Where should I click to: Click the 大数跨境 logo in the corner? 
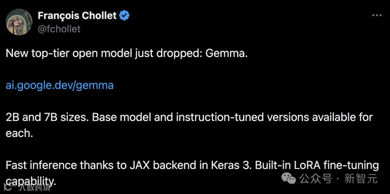27,186
